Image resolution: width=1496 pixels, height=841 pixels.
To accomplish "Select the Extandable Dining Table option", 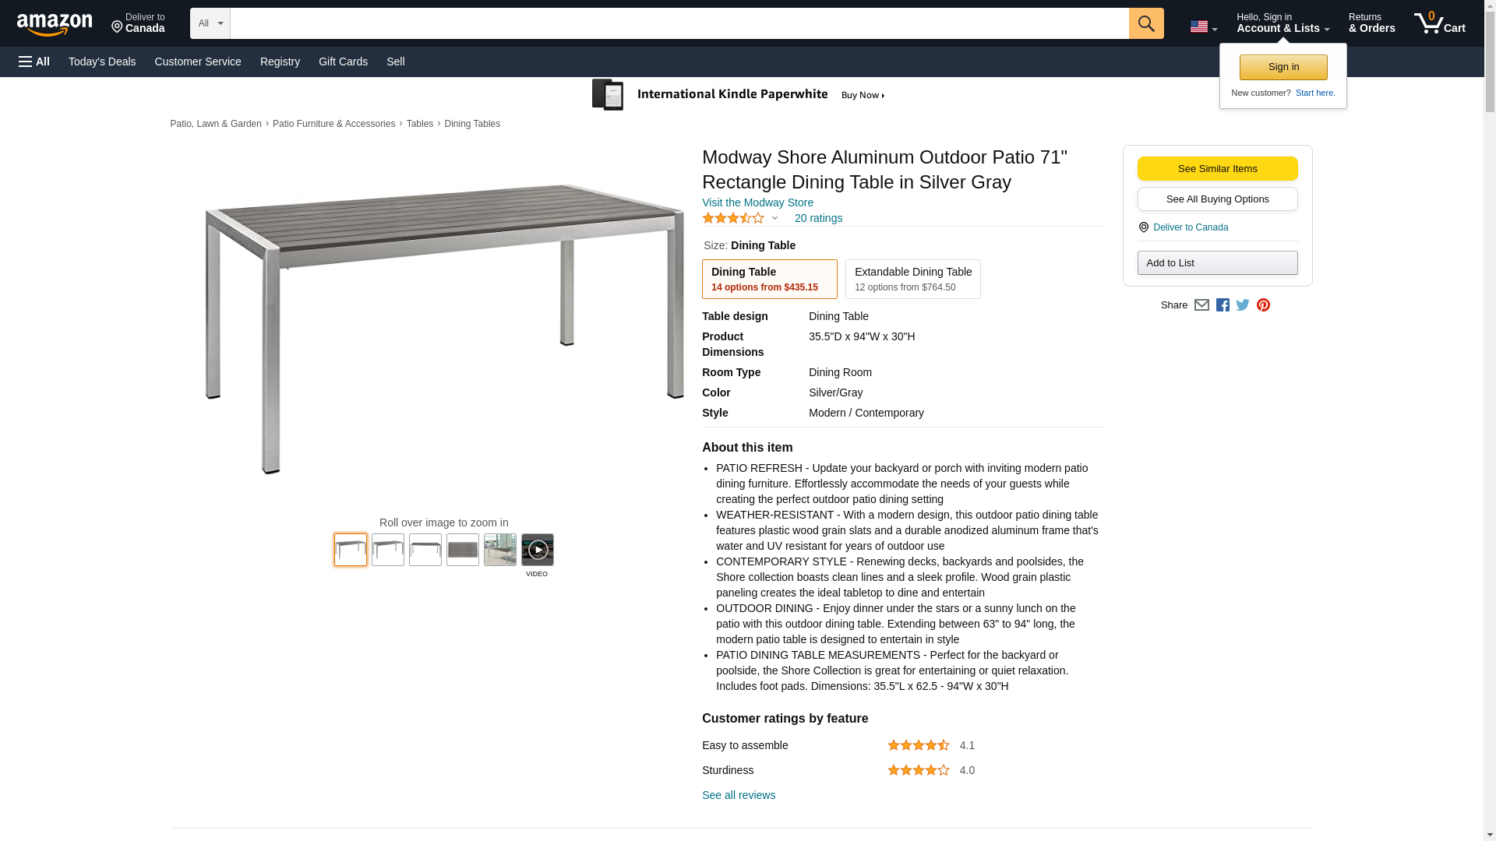I will click(x=912, y=279).
